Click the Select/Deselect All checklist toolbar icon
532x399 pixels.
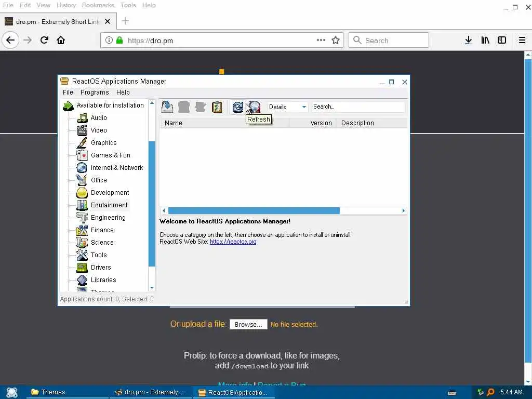click(217, 107)
